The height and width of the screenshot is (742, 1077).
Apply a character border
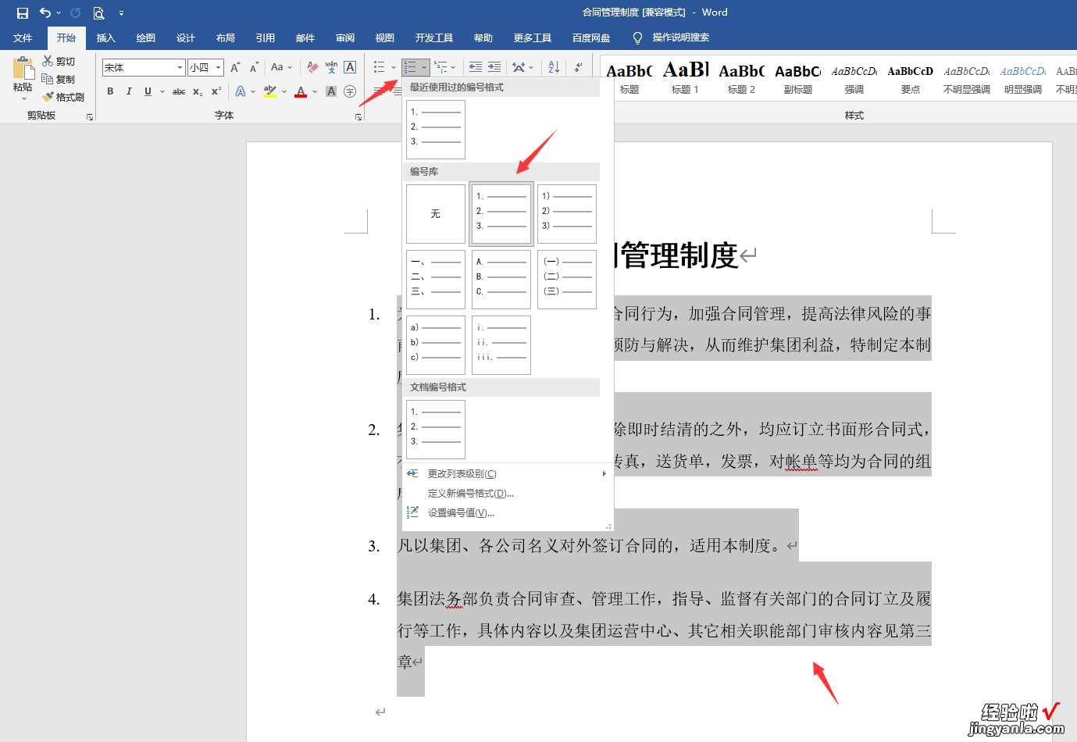coord(350,67)
